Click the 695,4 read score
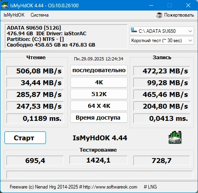This screenshot has width=198, height=193. click(x=35, y=161)
